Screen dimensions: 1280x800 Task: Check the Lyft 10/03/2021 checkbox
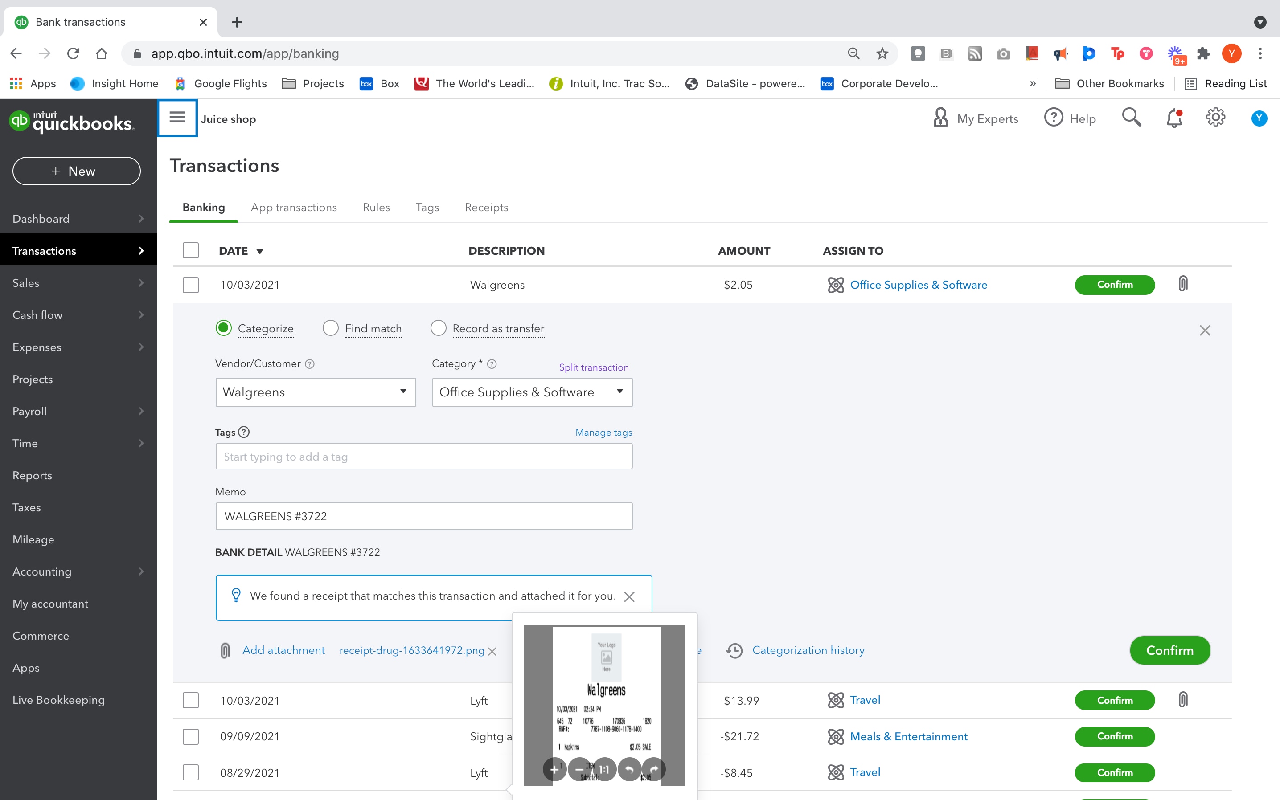tap(191, 701)
